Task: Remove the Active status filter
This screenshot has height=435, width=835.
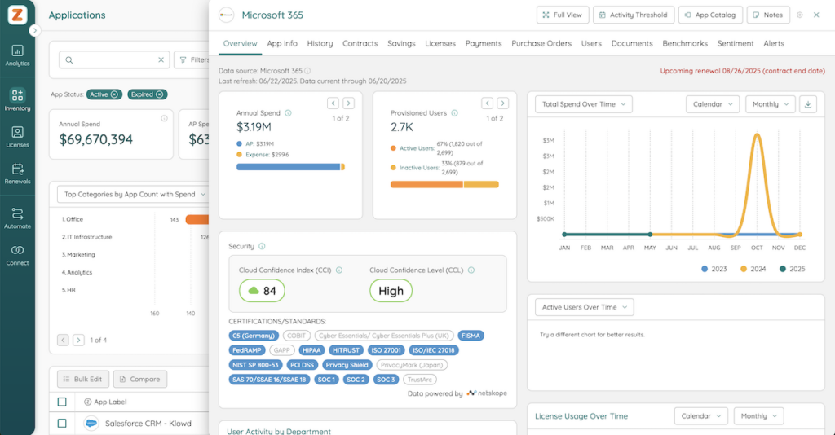Action: (114, 94)
